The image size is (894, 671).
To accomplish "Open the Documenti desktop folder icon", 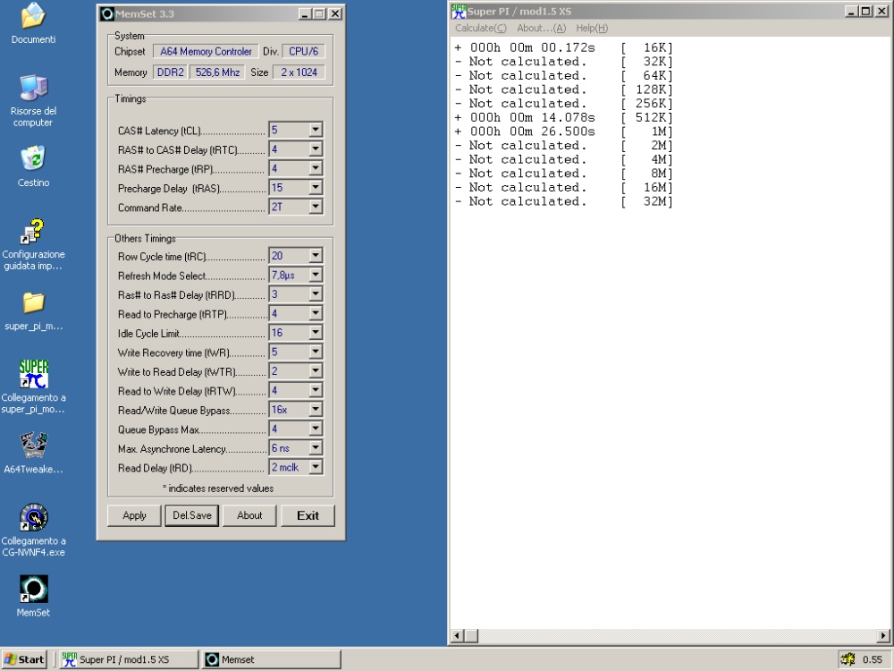I will tap(34, 16).
